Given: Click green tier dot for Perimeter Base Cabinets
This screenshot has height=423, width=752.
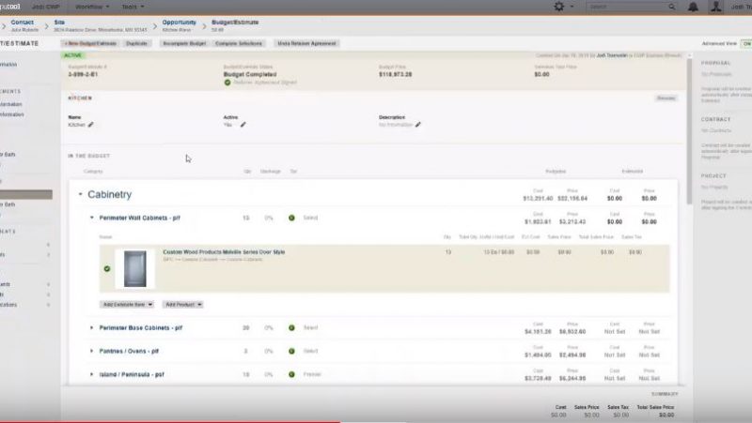Looking at the screenshot, I should [292, 327].
